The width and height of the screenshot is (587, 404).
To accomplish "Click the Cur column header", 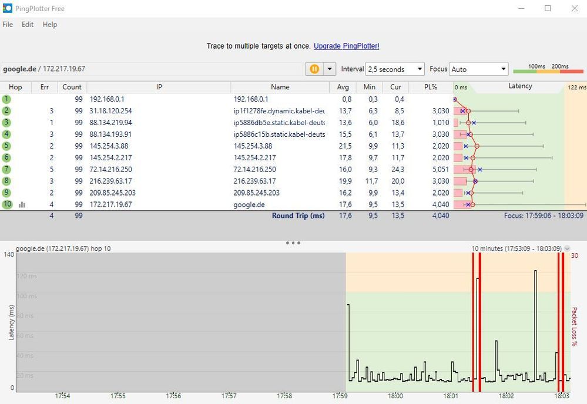I will pos(395,87).
